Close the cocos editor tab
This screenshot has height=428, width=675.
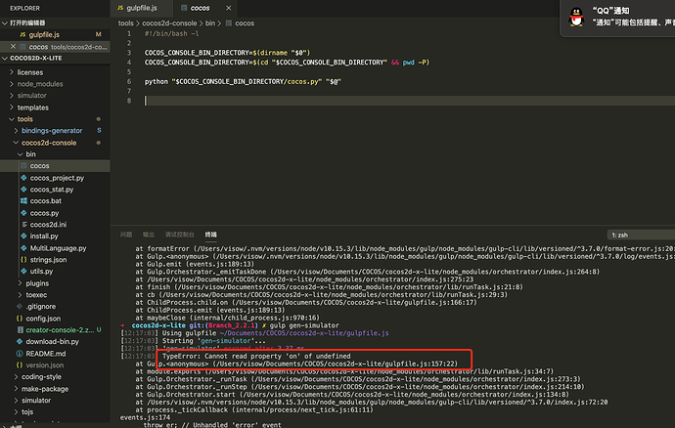tap(229, 8)
